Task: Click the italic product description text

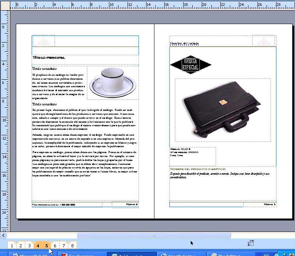Action: point(220,176)
